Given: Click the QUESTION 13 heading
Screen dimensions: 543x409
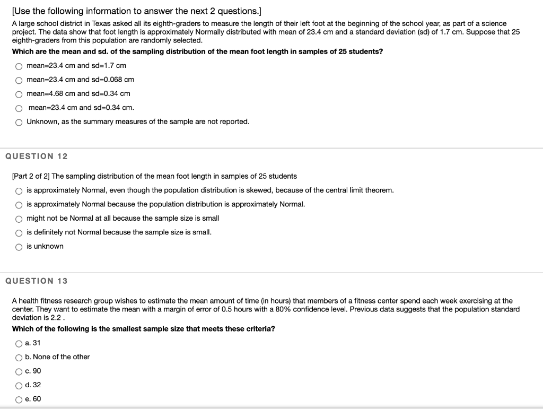Looking at the screenshot, I should tap(36, 281).
